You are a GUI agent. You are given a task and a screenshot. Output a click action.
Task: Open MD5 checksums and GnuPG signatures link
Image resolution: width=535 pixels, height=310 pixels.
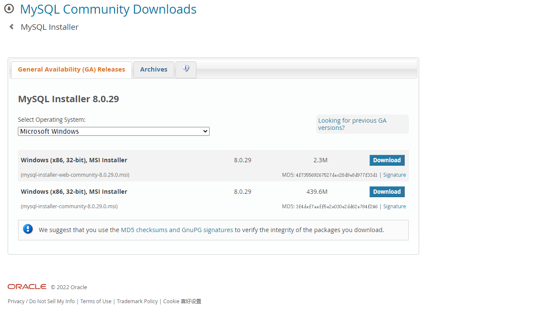177,230
